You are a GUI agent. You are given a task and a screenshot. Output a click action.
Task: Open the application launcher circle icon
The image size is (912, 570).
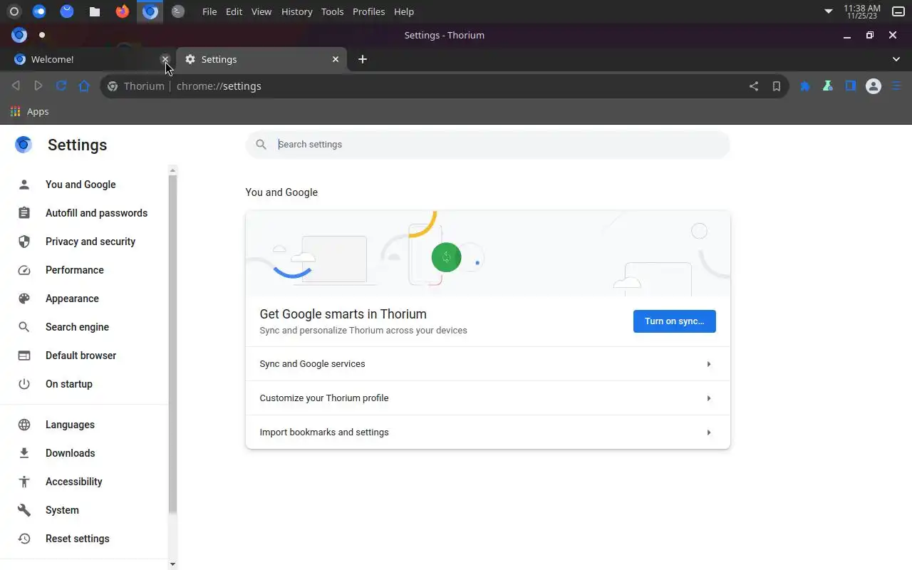[x=14, y=11]
